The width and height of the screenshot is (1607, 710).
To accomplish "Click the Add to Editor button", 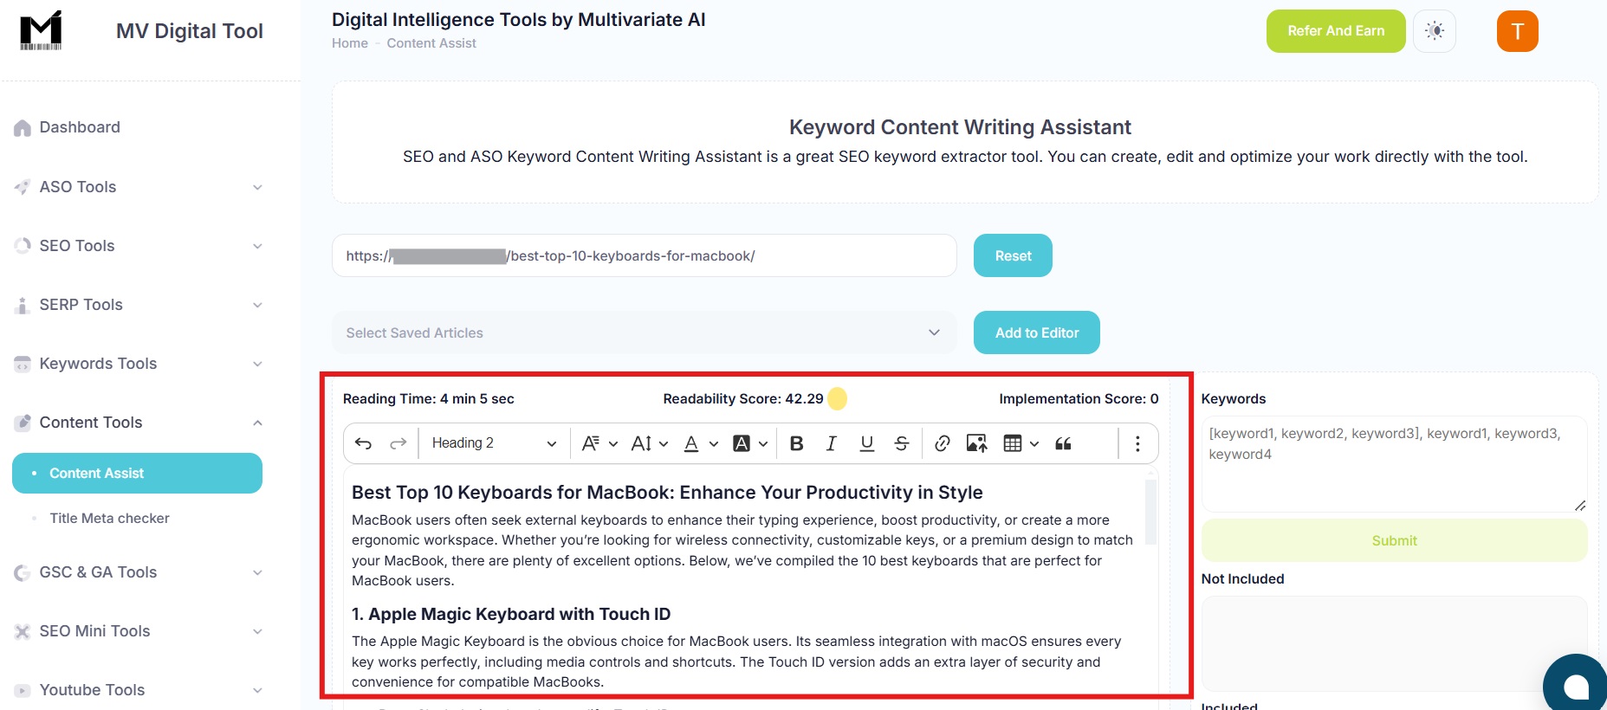I will (1037, 332).
